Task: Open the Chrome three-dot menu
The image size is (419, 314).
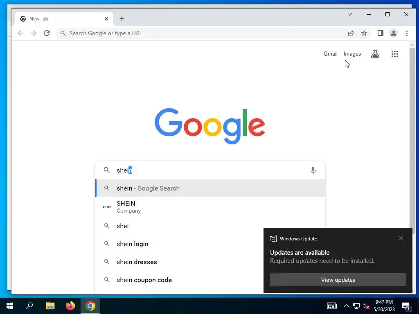Action: point(407,33)
